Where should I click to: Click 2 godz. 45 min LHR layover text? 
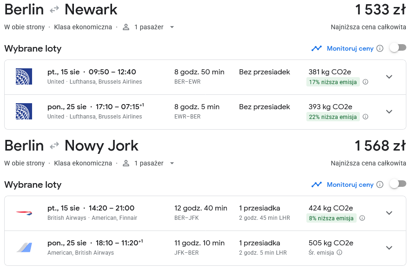pos(265,218)
